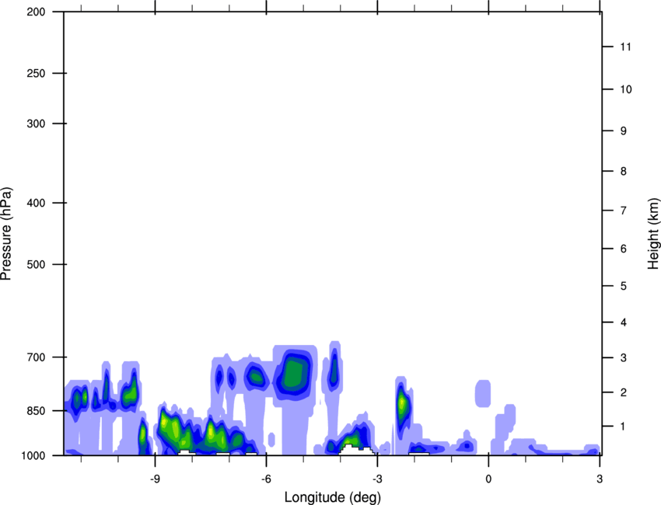This screenshot has height=505, width=661.
Task: Click the -6 longitude tick label
Action: pos(266,479)
